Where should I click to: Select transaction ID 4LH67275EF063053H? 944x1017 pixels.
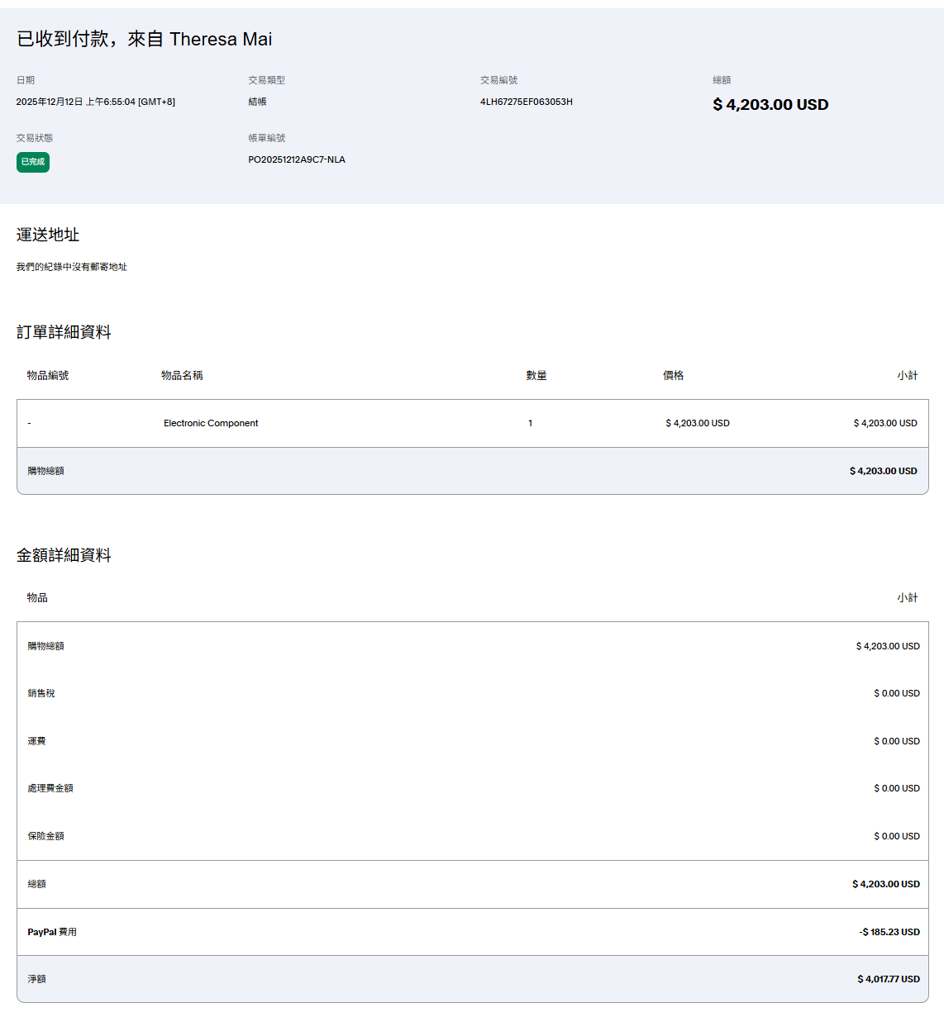click(x=526, y=102)
